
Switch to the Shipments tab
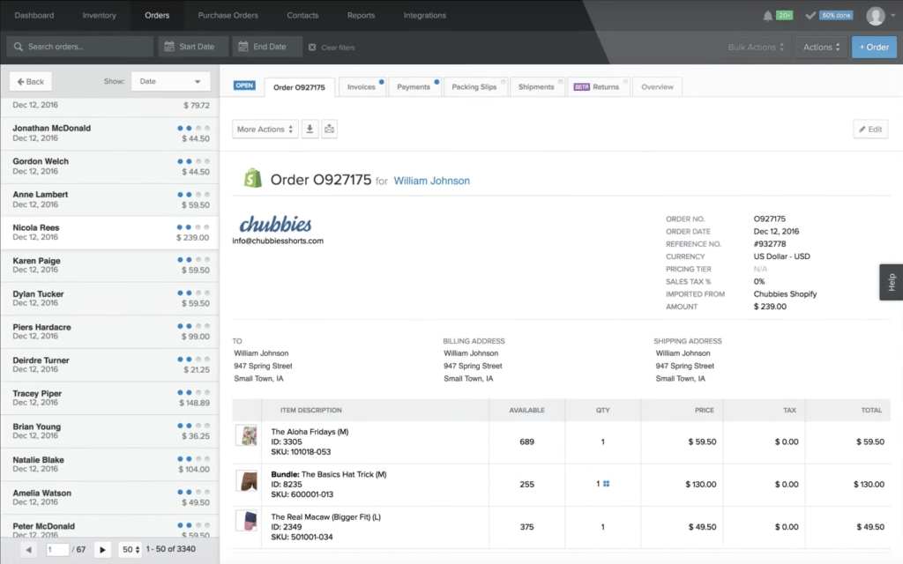536,87
